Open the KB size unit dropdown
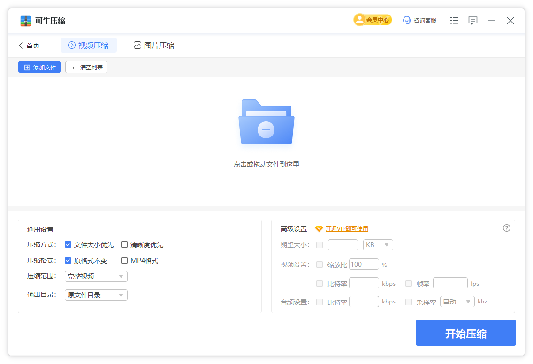 click(x=378, y=245)
